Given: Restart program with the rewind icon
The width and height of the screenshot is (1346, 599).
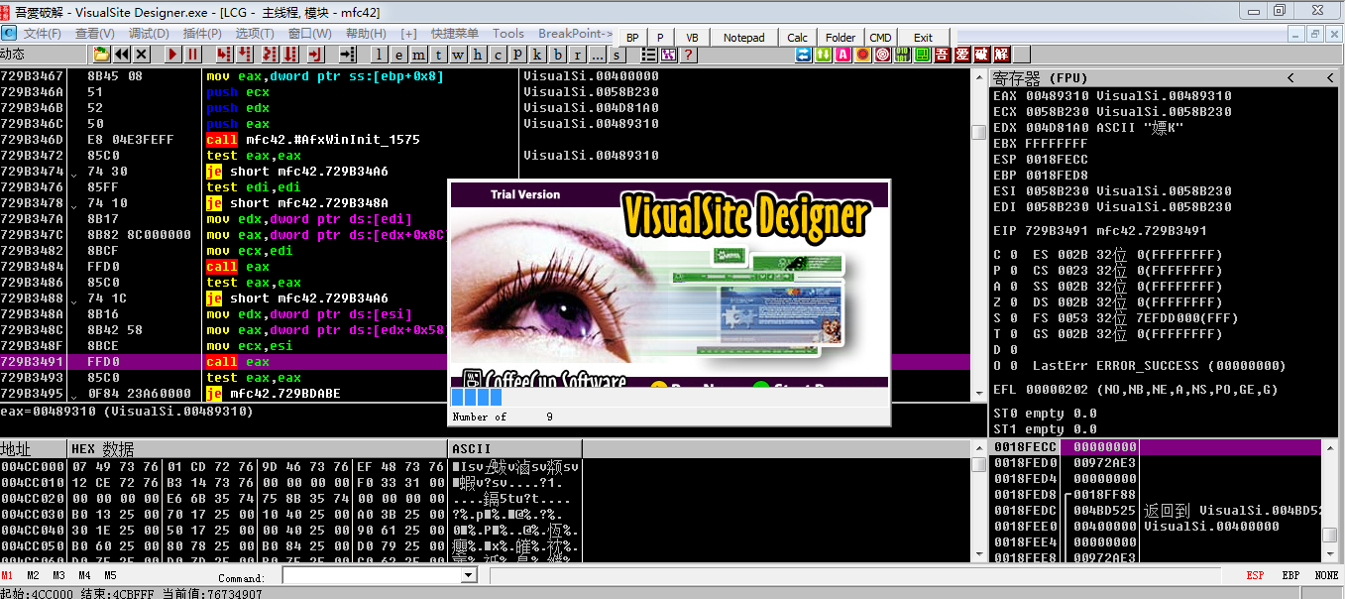Looking at the screenshot, I should tap(122, 55).
